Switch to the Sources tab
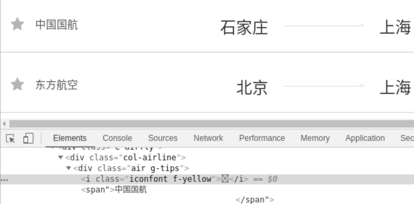 (163, 138)
